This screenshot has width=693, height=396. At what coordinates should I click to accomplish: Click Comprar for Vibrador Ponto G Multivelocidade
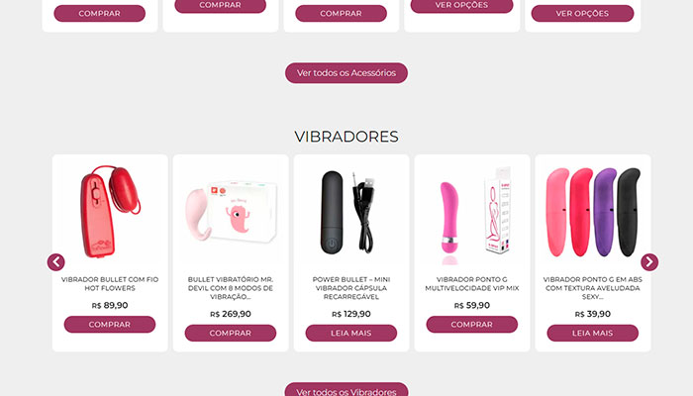point(471,325)
